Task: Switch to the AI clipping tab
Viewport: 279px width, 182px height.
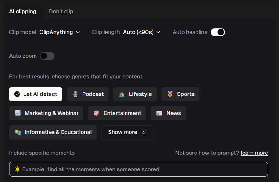Action: click(x=23, y=12)
